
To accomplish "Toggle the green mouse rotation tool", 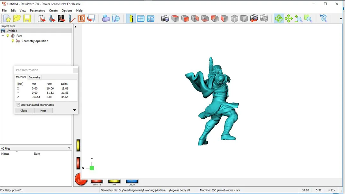I will tap(279, 19).
